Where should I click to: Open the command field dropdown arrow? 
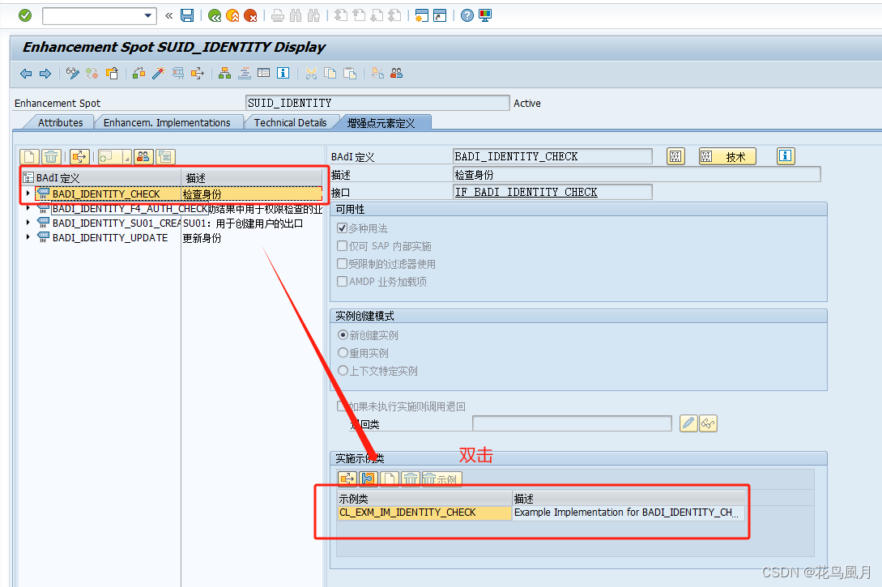pyautogui.click(x=148, y=15)
